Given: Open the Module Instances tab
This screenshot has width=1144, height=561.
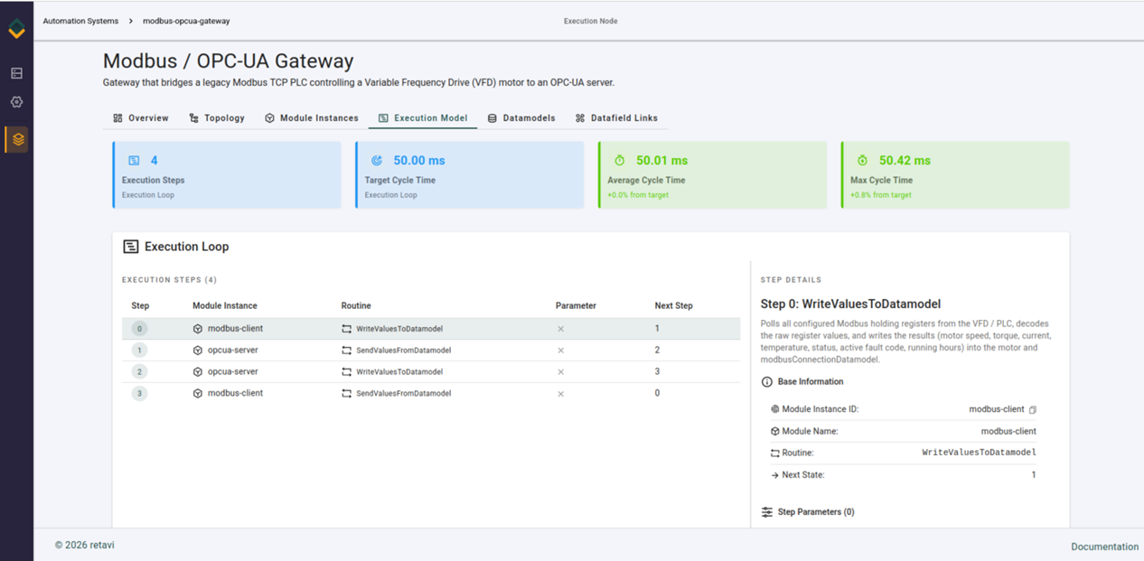Looking at the screenshot, I should (312, 118).
